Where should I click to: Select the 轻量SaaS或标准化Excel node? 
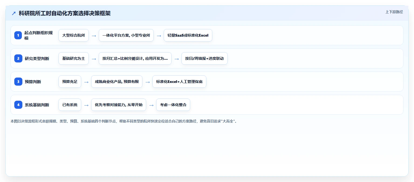coord(188,35)
